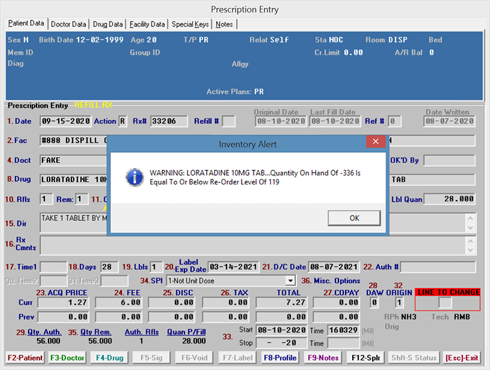Expand the SPI Not Unit Dose dropdown
The image size is (490, 370).
[291, 280]
